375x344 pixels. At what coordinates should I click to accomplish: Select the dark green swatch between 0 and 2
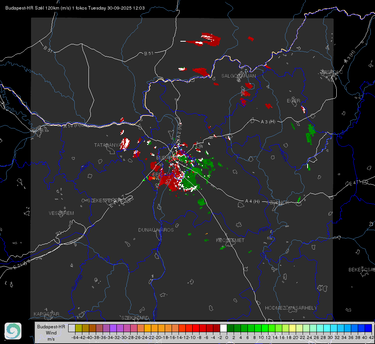(x=230, y=328)
